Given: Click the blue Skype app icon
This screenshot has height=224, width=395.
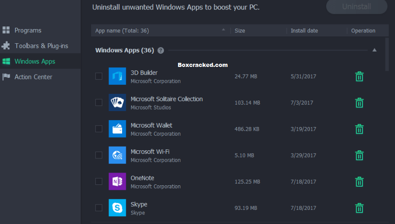Looking at the screenshot, I should tap(118, 208).
